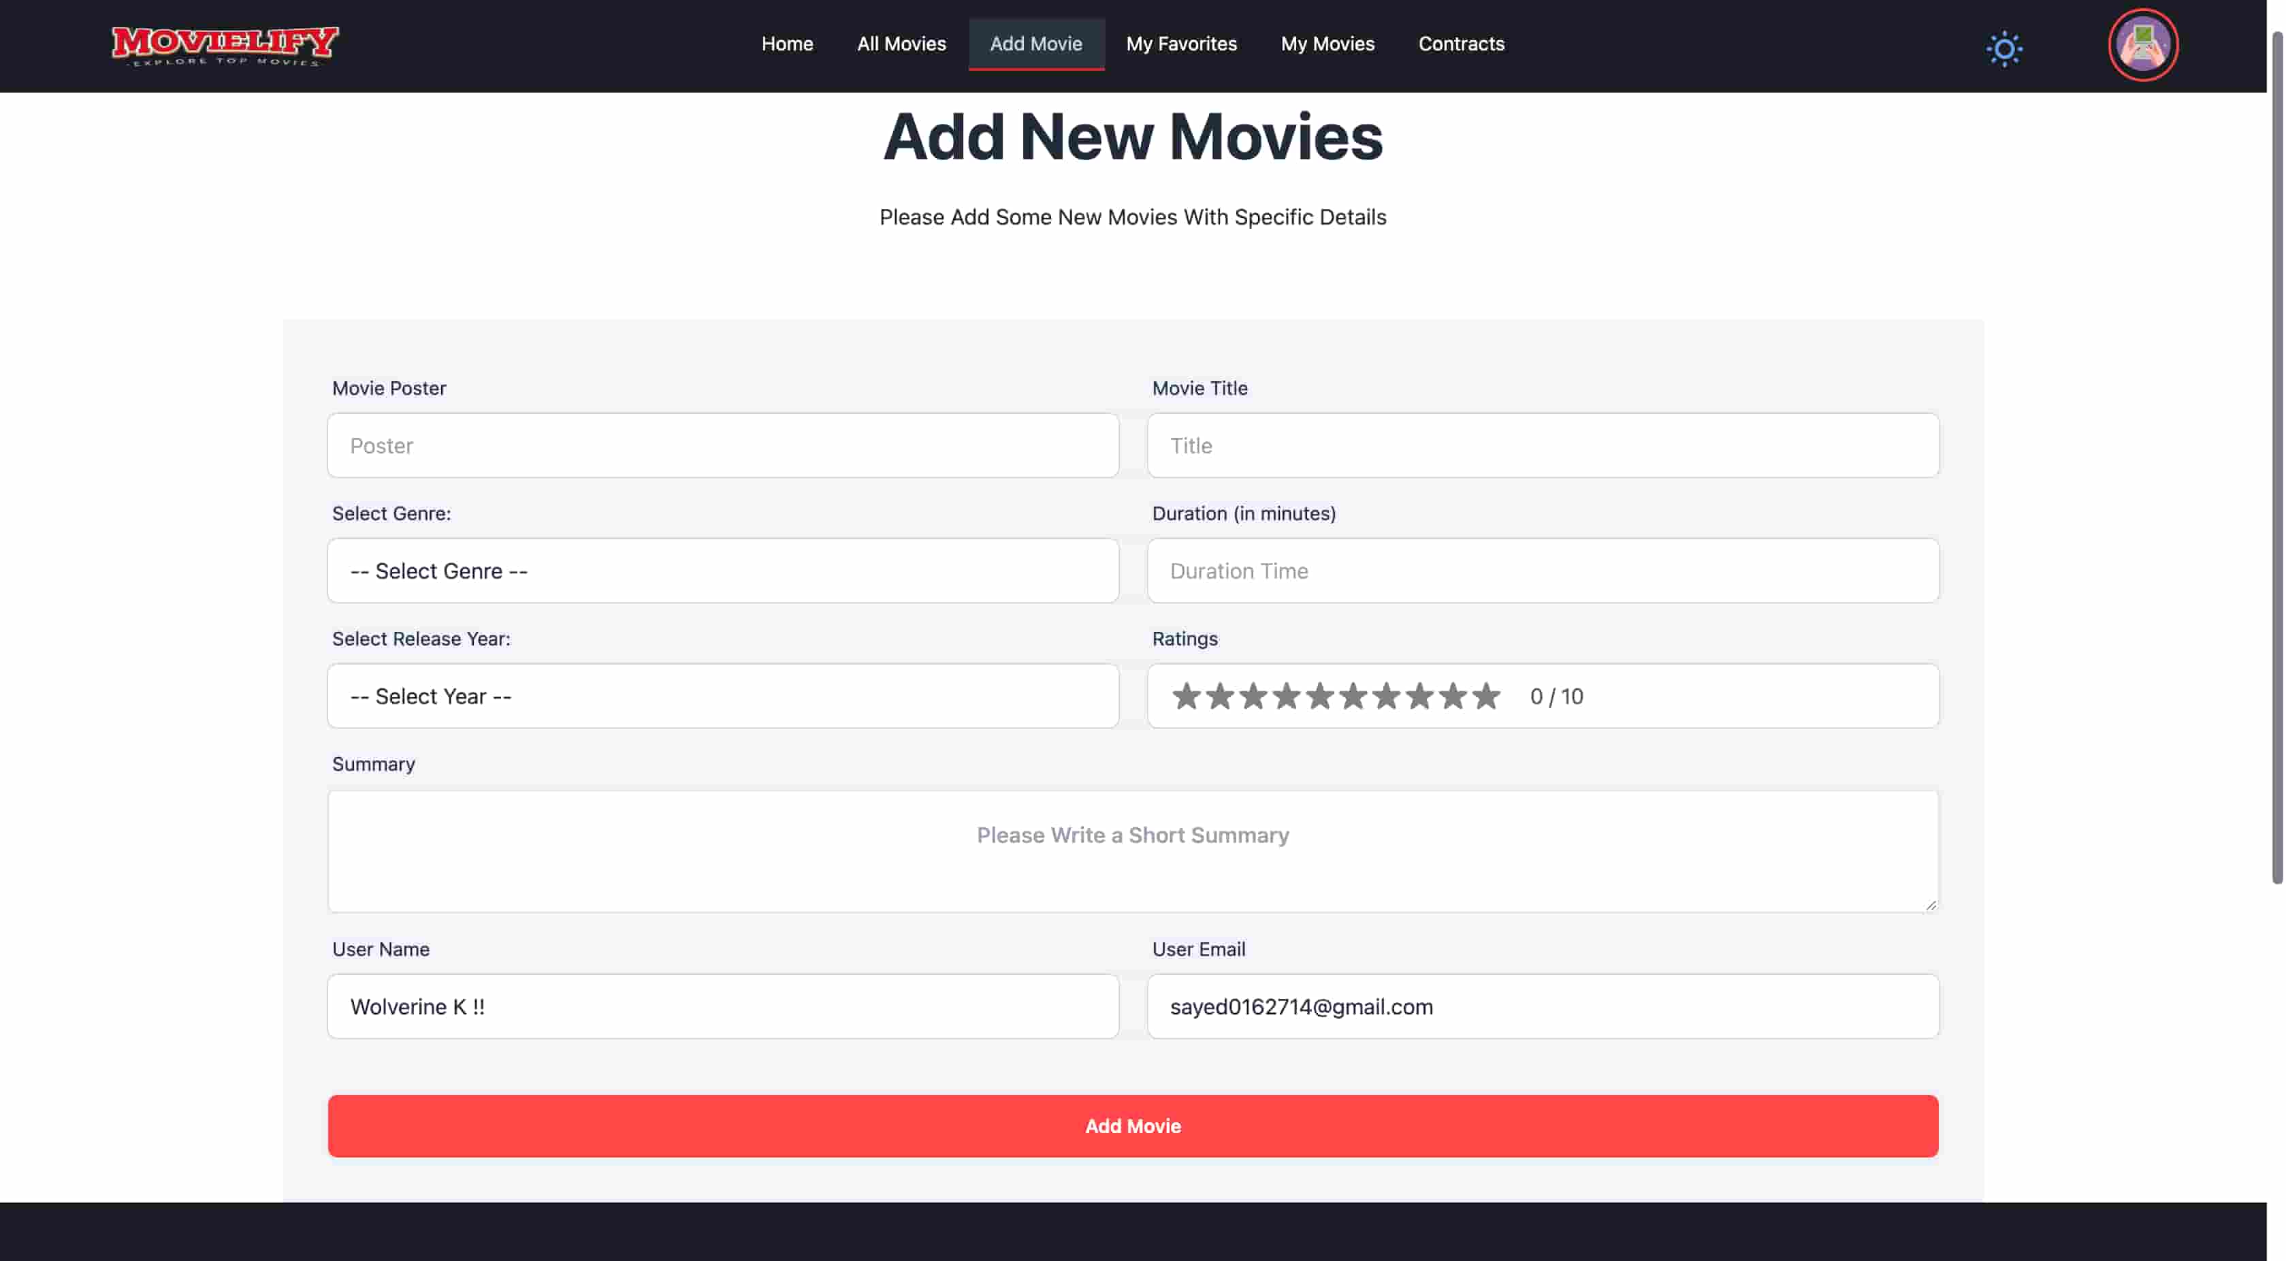2286x1261 pixels.
Task: Click the "Add New Movies" heading
Action: coord(1132,138)
